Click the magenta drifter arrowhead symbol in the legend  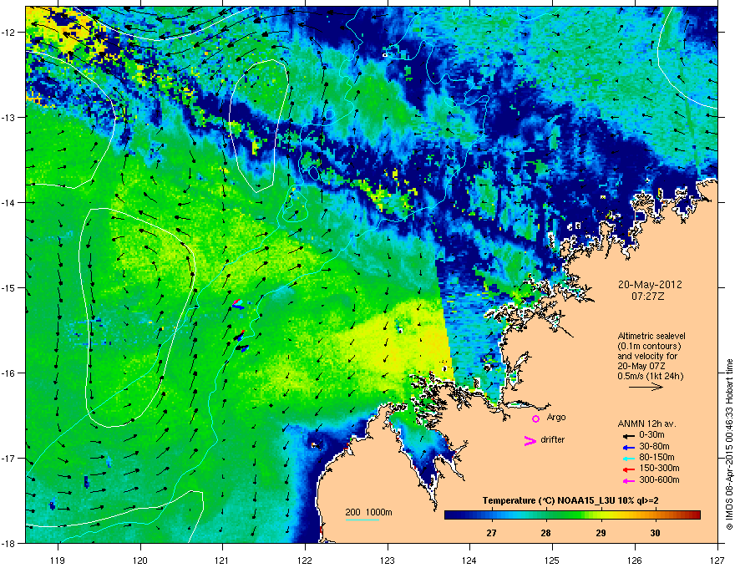530,440
